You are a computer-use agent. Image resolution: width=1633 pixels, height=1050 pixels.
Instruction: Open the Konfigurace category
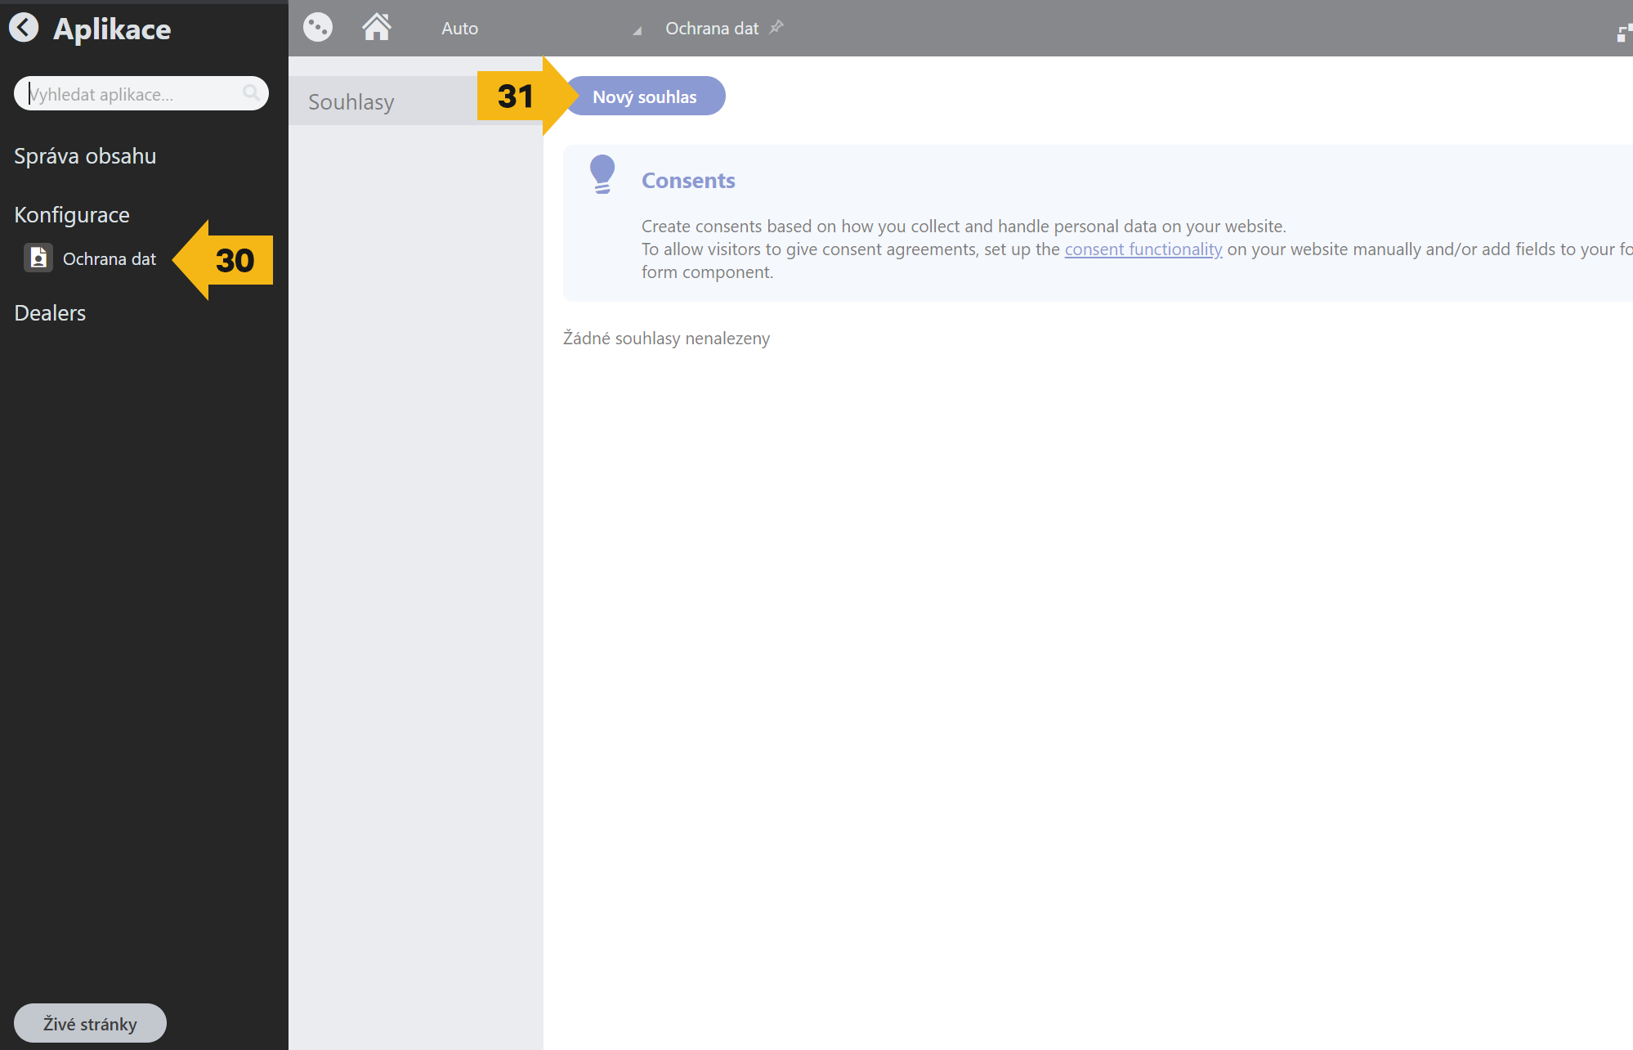[72, 215]
